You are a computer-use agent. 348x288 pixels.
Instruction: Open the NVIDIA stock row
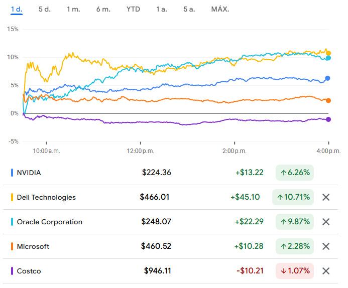(170, 173)
